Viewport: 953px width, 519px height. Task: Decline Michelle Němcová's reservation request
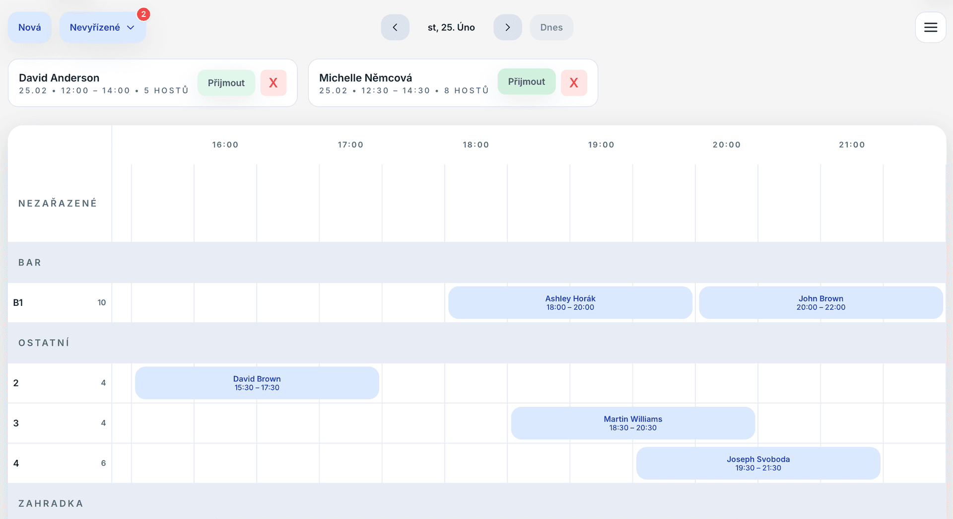click(x=573, y=83)
